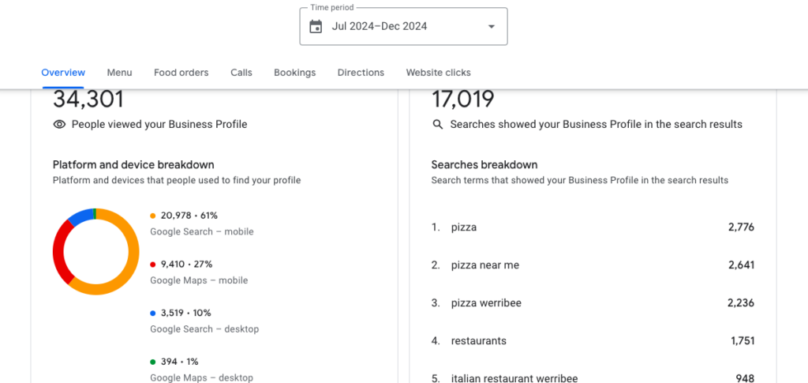808x383 pixels.
Task: Click the 'pizza near me' search term
Action: [485, 265]
